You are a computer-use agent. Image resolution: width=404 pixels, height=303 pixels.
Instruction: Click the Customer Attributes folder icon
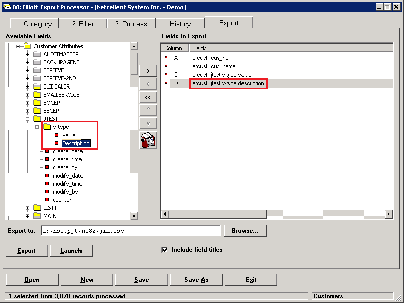tap(27, 46)
